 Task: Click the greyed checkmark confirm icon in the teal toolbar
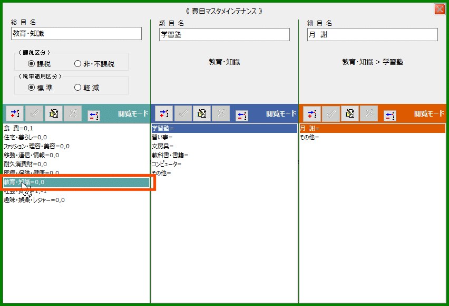point(34,113)
